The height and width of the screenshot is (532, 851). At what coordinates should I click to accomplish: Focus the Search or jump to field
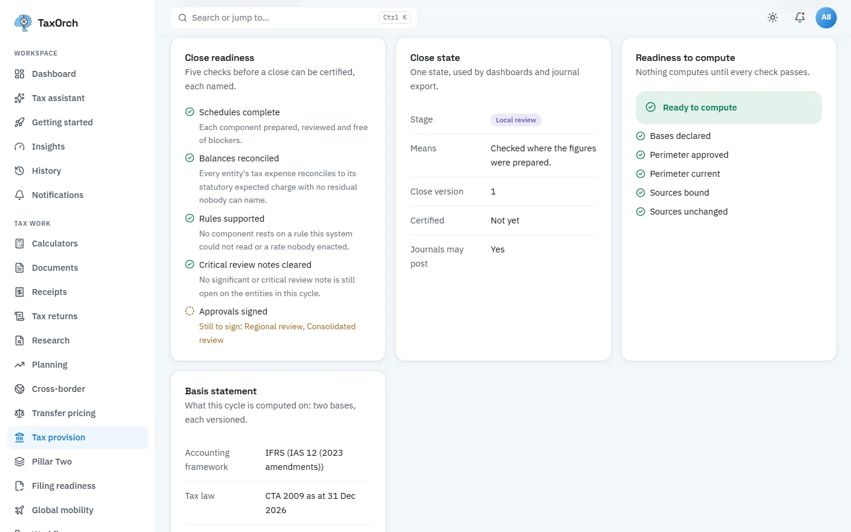click(294, 18)
